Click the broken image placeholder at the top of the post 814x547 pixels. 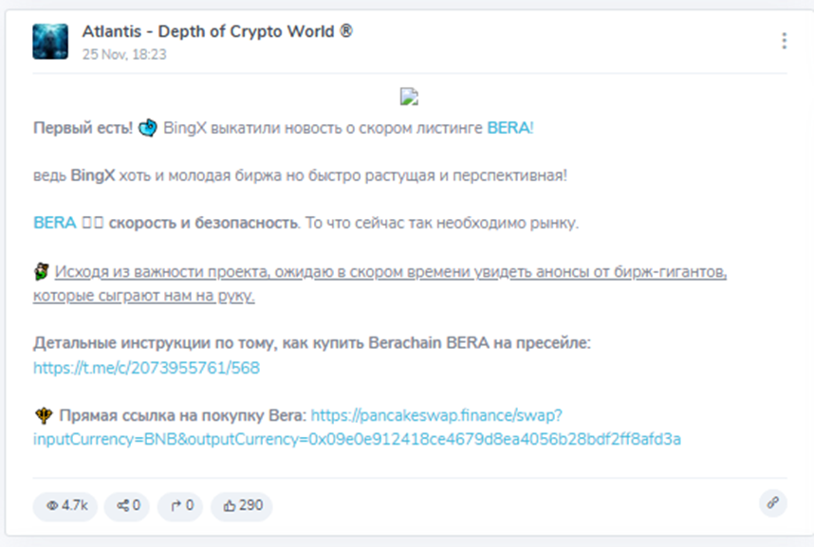(x=409, y=97)
